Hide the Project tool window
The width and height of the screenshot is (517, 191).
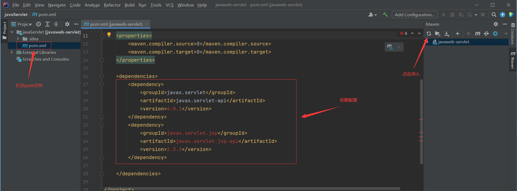point(76,24)
